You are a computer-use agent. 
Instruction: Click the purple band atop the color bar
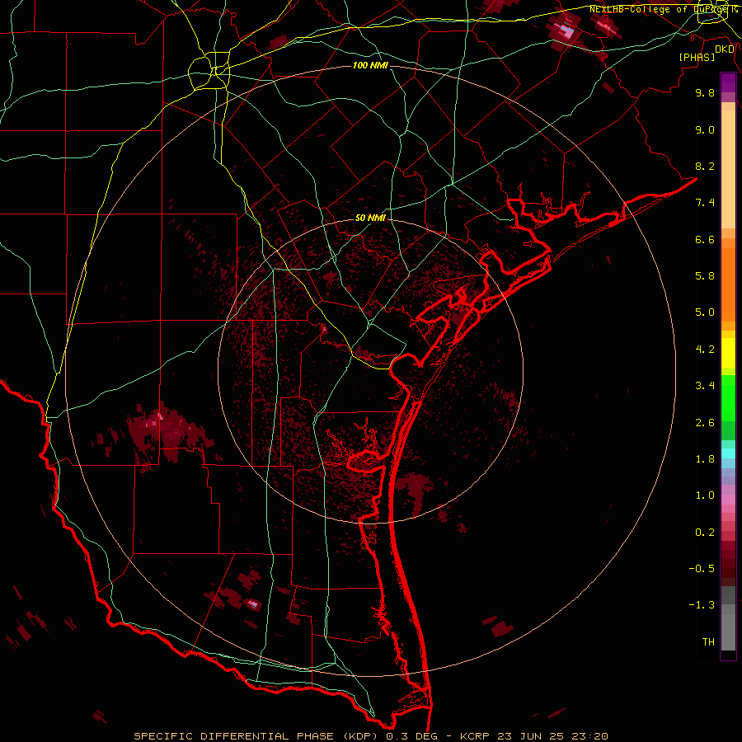728,83
